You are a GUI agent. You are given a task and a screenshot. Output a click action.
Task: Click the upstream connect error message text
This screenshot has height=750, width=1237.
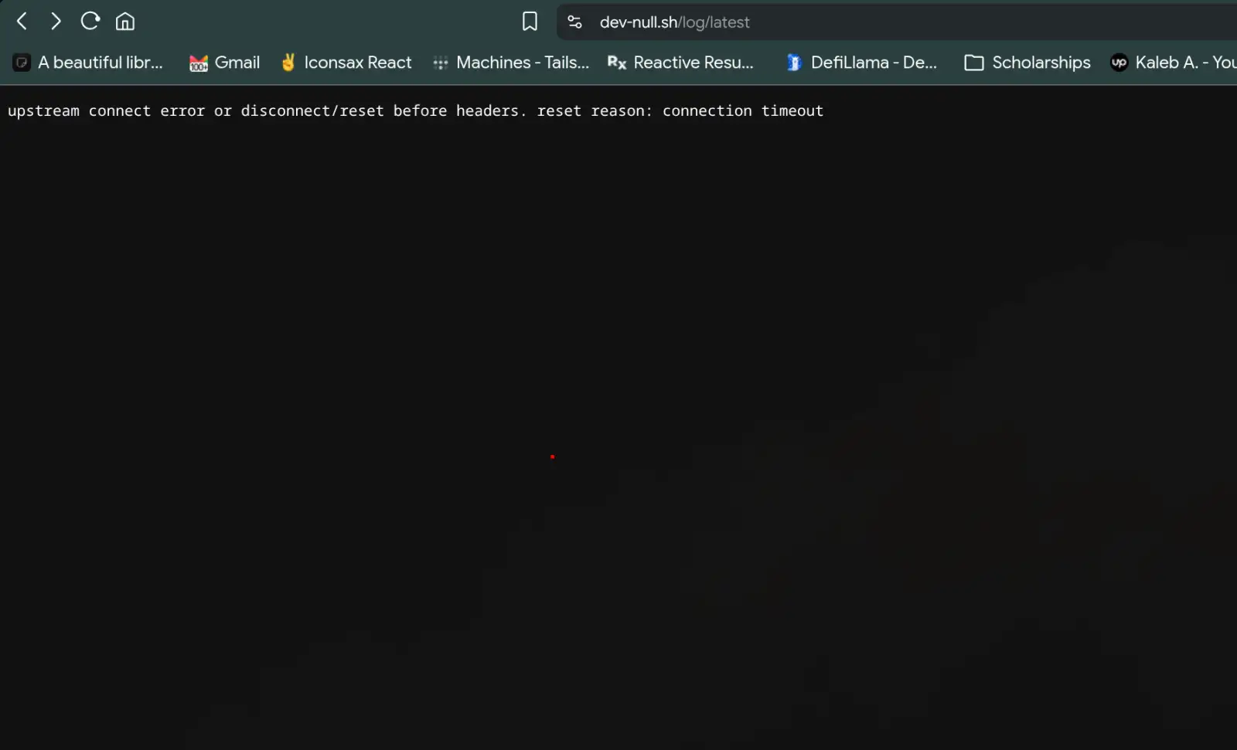click(415, 111)
